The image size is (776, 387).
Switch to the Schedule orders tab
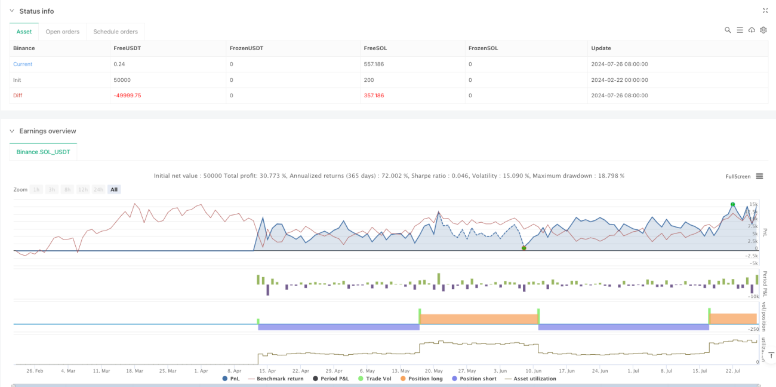(x=116, y=32)
